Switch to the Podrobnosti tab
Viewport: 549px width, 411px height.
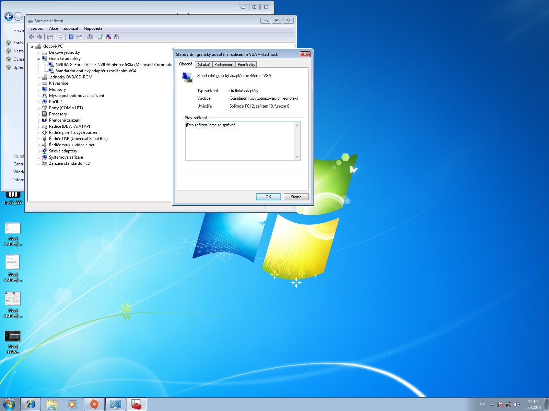tap(224, 65)
